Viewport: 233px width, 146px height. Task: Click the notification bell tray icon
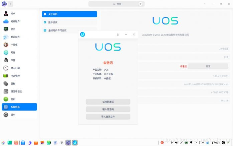[191, 143]
